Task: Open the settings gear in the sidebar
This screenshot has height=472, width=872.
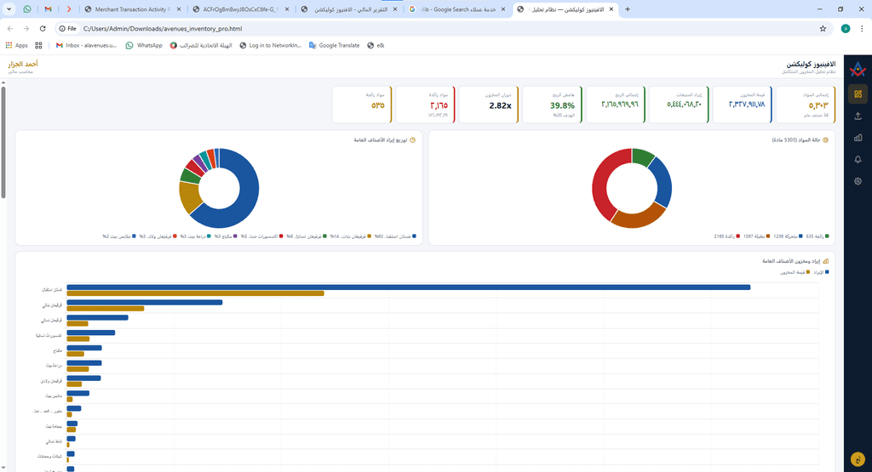Action: pyautogui.click(x=858, y=181)
